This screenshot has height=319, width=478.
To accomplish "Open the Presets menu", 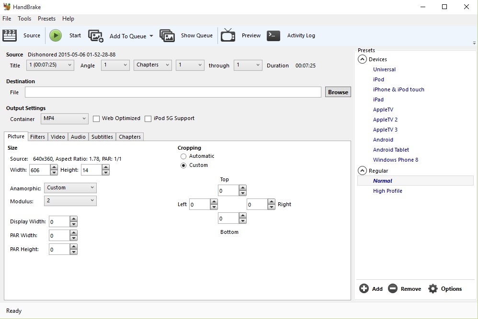I will click(x=46, y=19).
